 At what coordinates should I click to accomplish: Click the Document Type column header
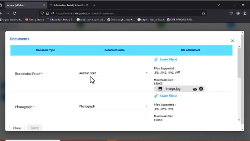pos(45,50)
